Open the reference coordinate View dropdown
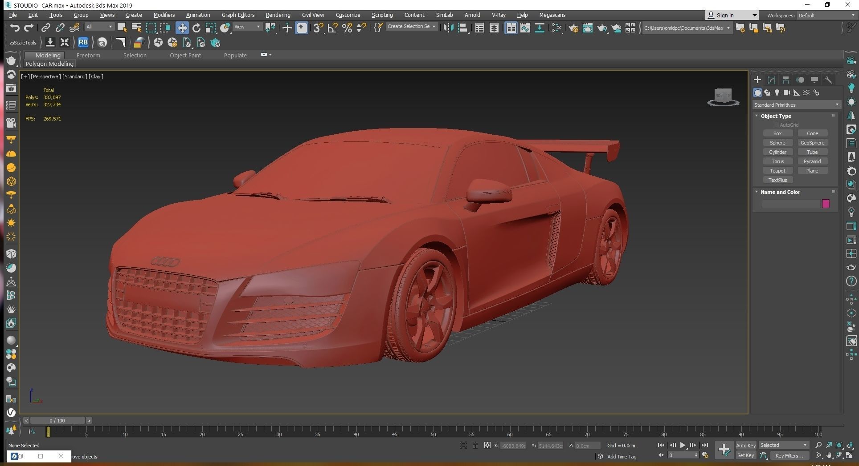The width and height of the screenshot is (859, 466). (x=247, y=27)
